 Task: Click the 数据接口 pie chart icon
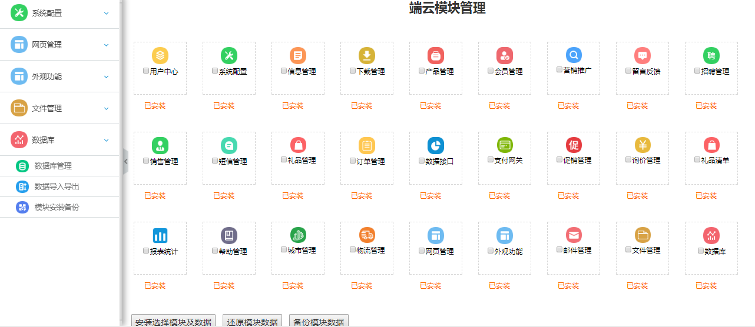(436, 145)
